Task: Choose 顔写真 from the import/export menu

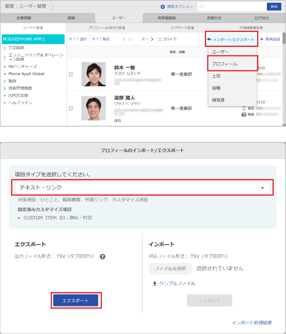Action: click(x=232, y=100)
